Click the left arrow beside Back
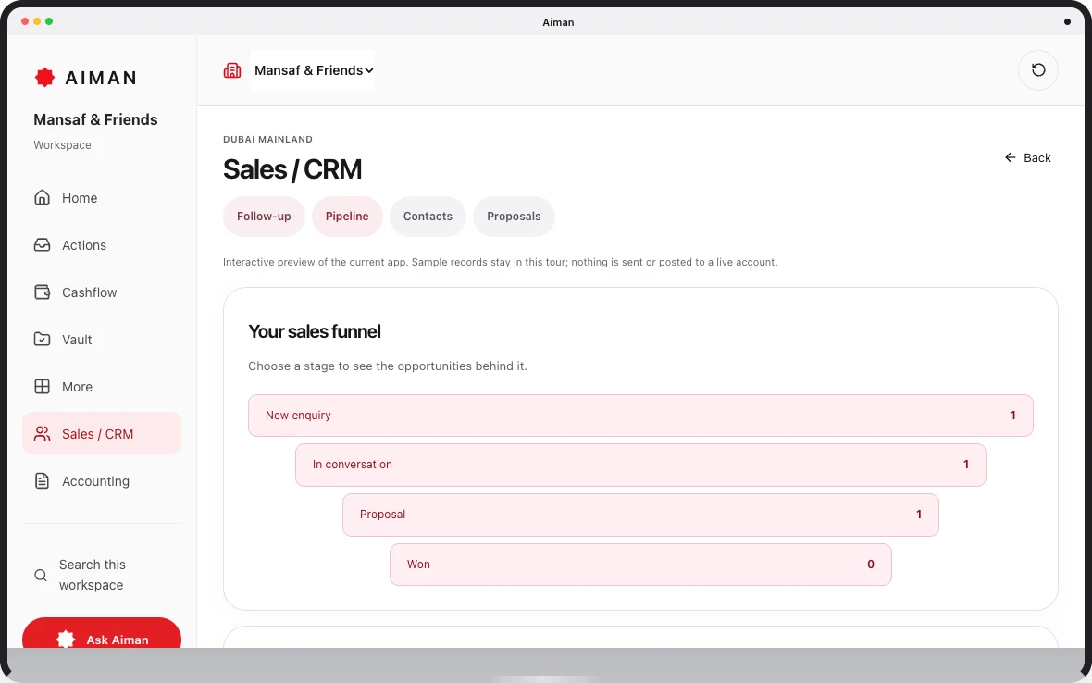This screenshot has height=683, width=1092. point(1010,157)
